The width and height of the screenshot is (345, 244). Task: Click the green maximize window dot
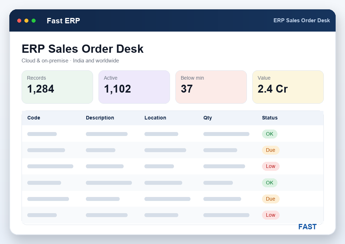34,21
